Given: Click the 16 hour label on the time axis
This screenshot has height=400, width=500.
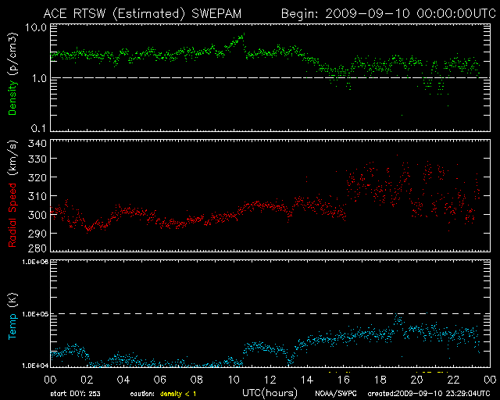Looking at the screenshot, I should [x=344, y=380].
